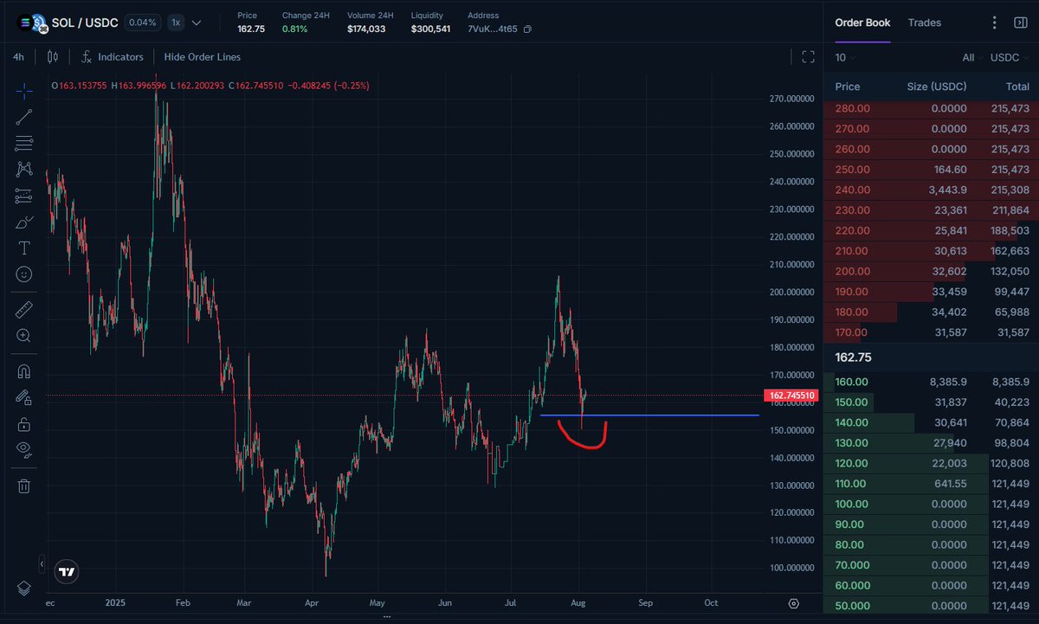Open the USDC denomination dropdown
This screenshot has height=624, width=1039.
(x=1010, y=57)
